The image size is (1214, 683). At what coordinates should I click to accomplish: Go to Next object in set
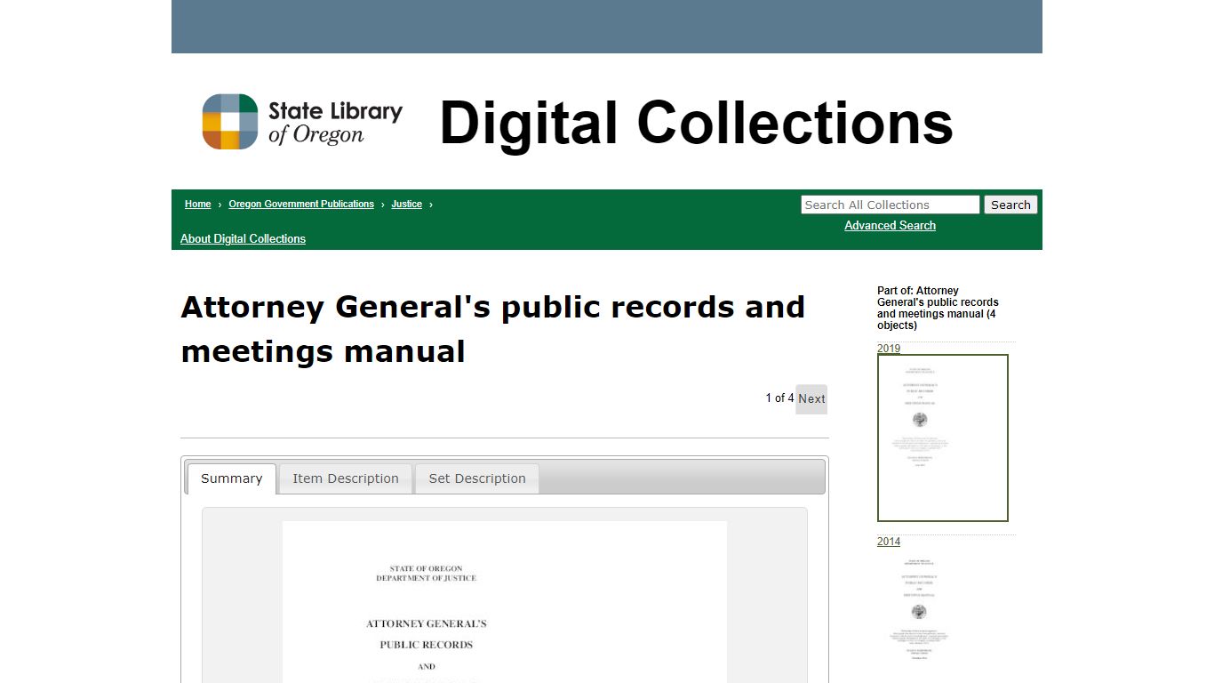811,398
